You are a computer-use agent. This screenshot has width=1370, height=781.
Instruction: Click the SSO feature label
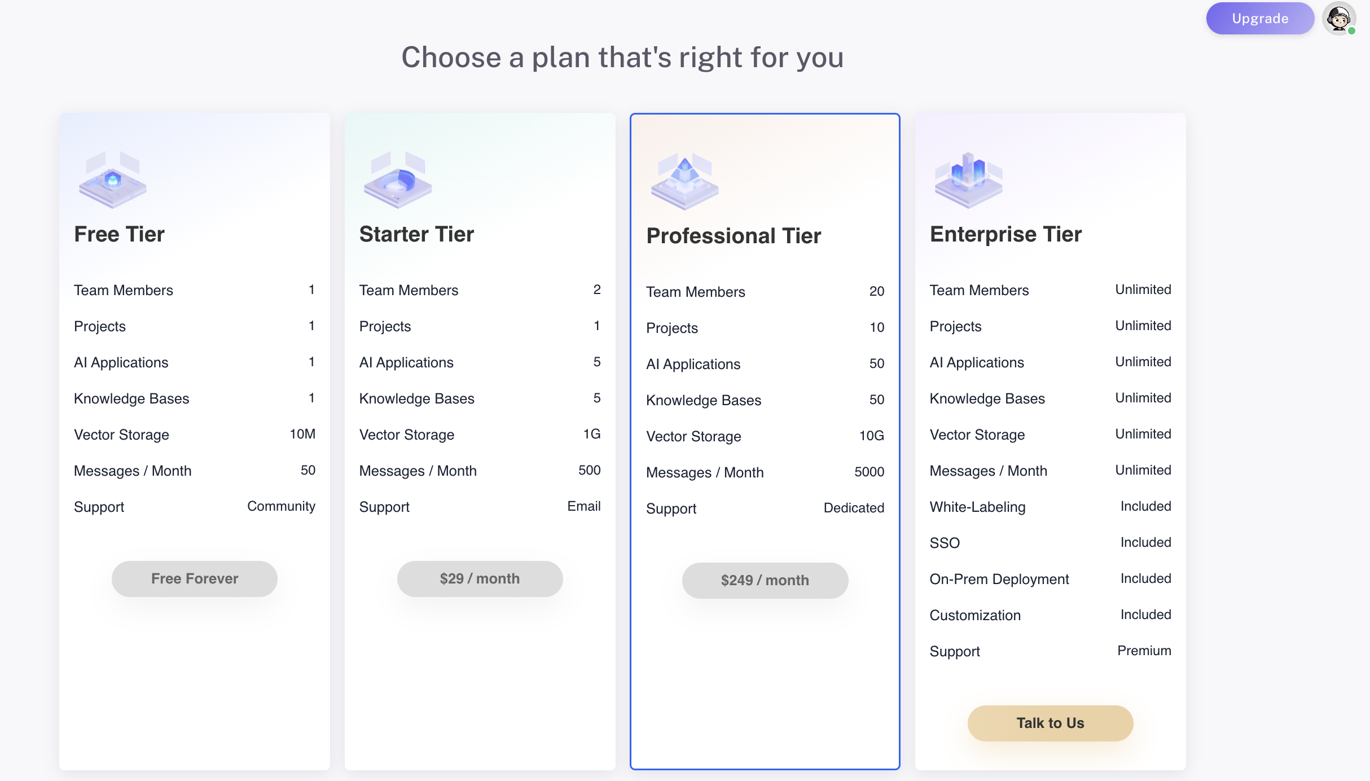(945, 543)
